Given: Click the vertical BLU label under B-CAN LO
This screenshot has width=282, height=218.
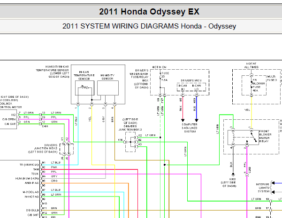Looking at the screenshot, I should (x=194, y=108).
